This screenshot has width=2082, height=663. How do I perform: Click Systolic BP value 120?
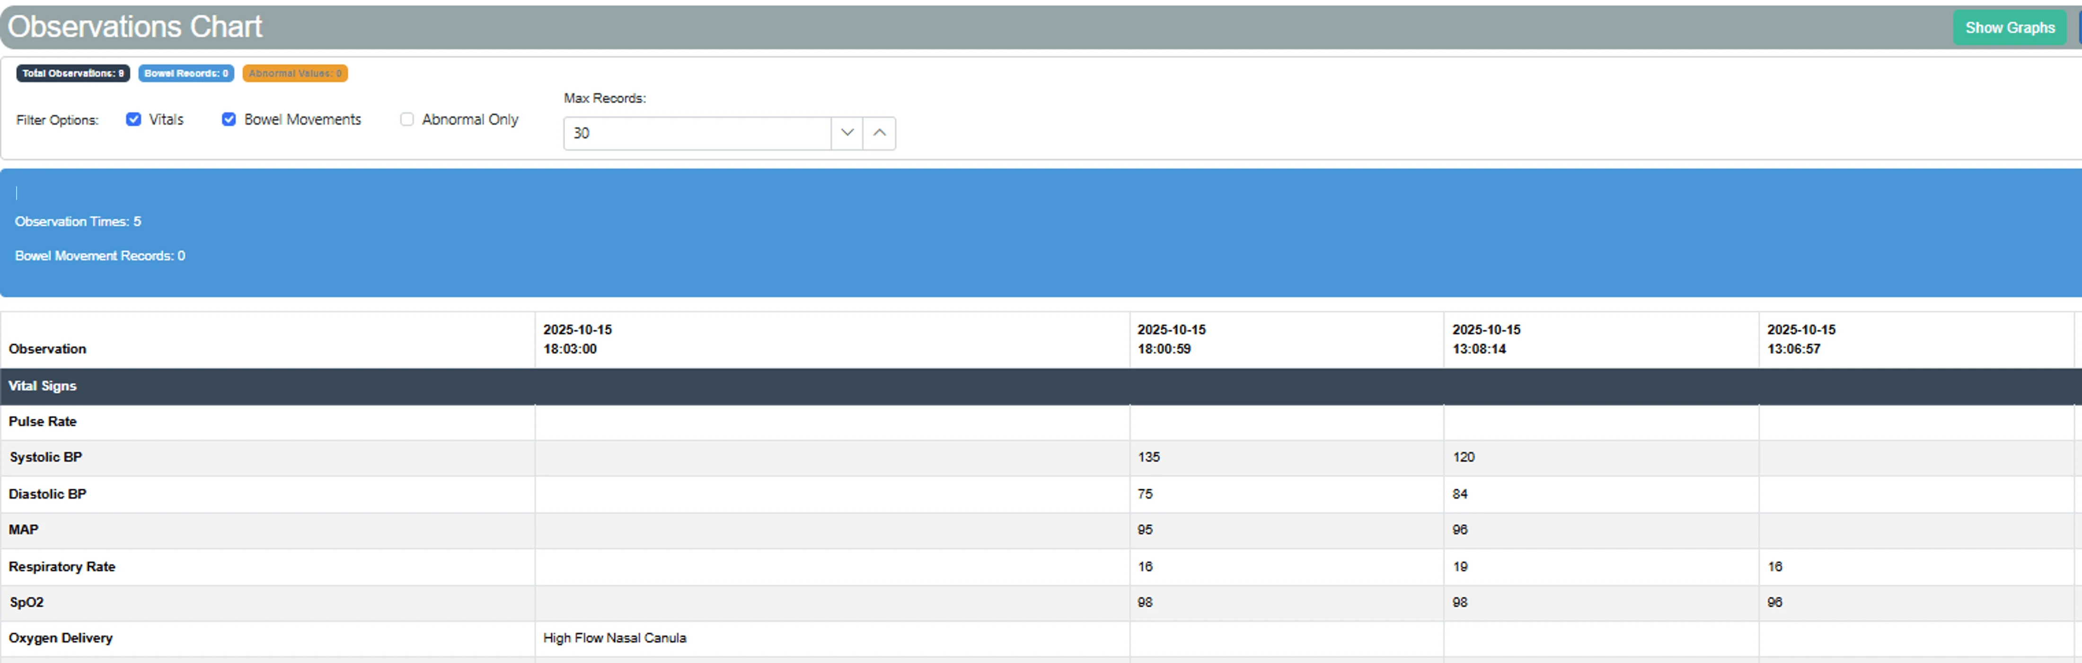tap(1464, 458)
